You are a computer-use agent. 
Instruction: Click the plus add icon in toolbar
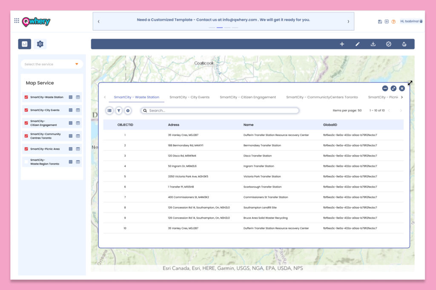[342, 44]
